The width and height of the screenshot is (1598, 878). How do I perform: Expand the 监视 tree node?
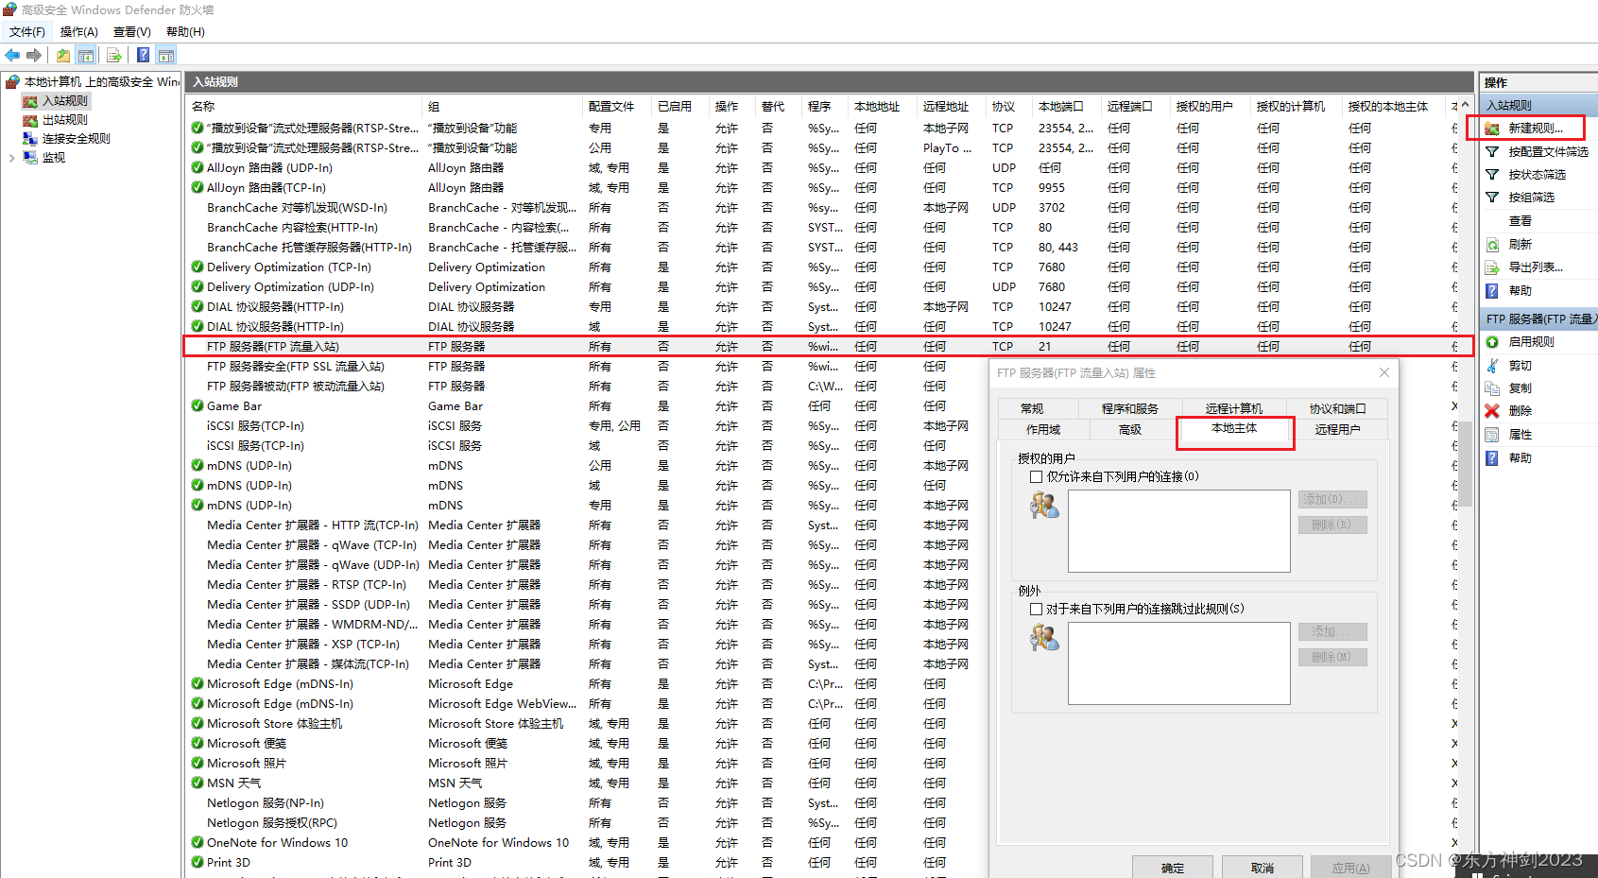[x=11, y=158]
